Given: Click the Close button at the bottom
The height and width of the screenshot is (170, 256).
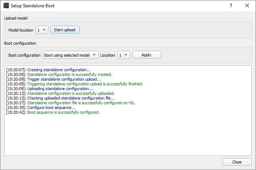Looking at the screenshot, I should 237,162.
